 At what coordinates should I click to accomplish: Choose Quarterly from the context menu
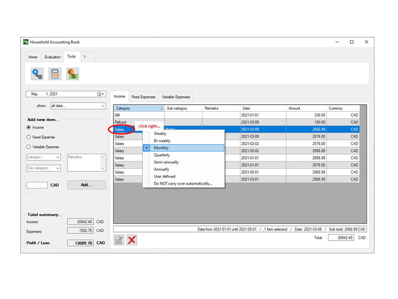(162, 155)
